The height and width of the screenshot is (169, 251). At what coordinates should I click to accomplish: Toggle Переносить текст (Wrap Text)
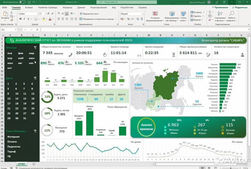(x=89, y=14)
